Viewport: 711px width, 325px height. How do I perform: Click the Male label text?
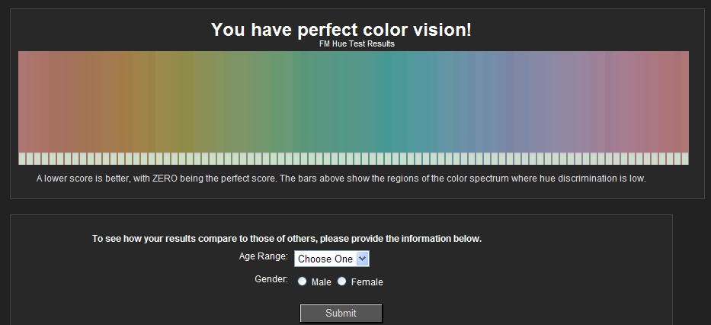321,282
